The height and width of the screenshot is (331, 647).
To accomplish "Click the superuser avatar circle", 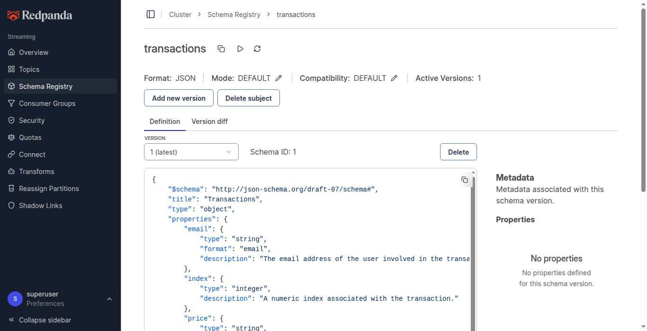I will (15, 299).
